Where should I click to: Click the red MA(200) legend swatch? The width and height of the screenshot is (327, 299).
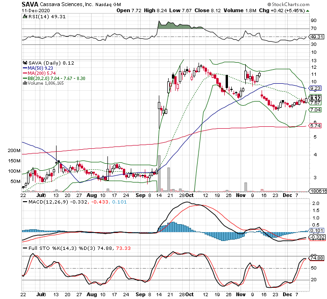24,73
